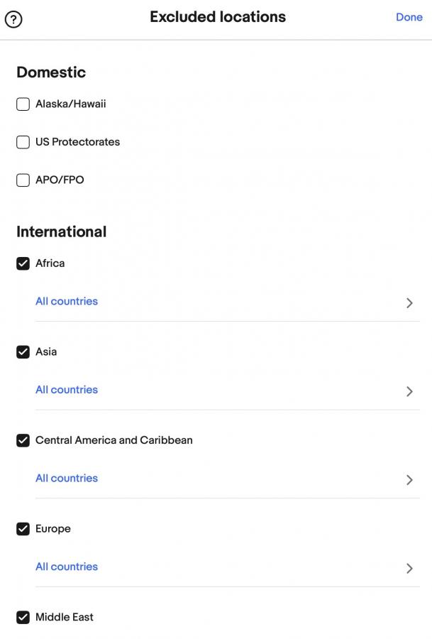This screenshot has height=639, width=432.
Task: Expand Asia countries with chevron arrow
Action: point(409,391)
